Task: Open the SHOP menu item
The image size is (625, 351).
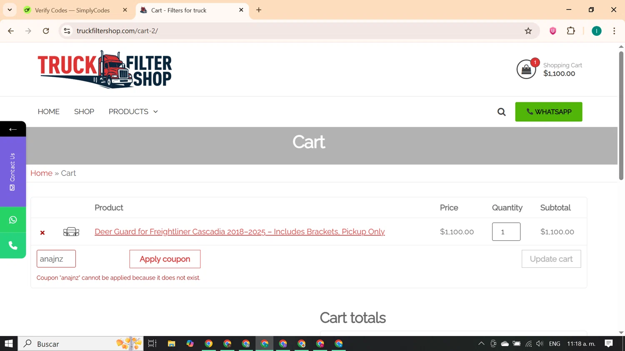Action: coord(84,111)
